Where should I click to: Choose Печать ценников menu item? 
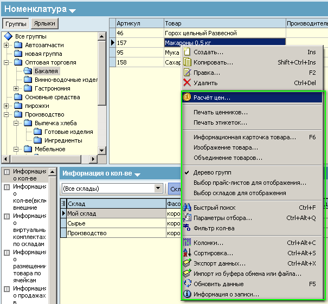pos(252,112)
